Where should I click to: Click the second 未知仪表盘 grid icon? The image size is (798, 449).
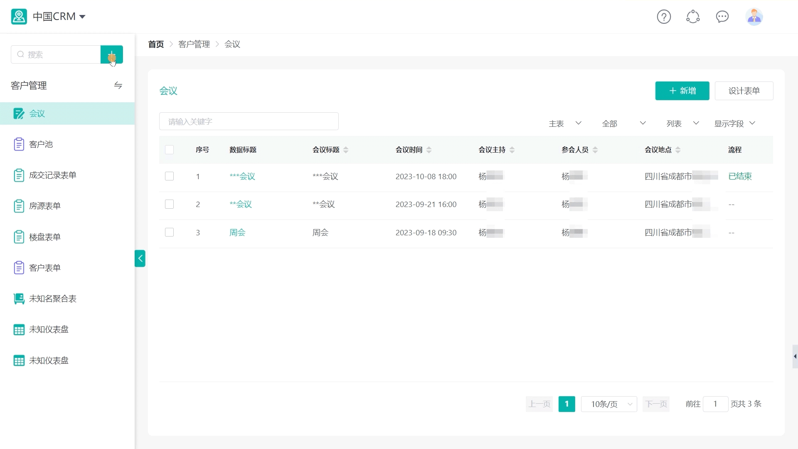(x=19, y=360)
